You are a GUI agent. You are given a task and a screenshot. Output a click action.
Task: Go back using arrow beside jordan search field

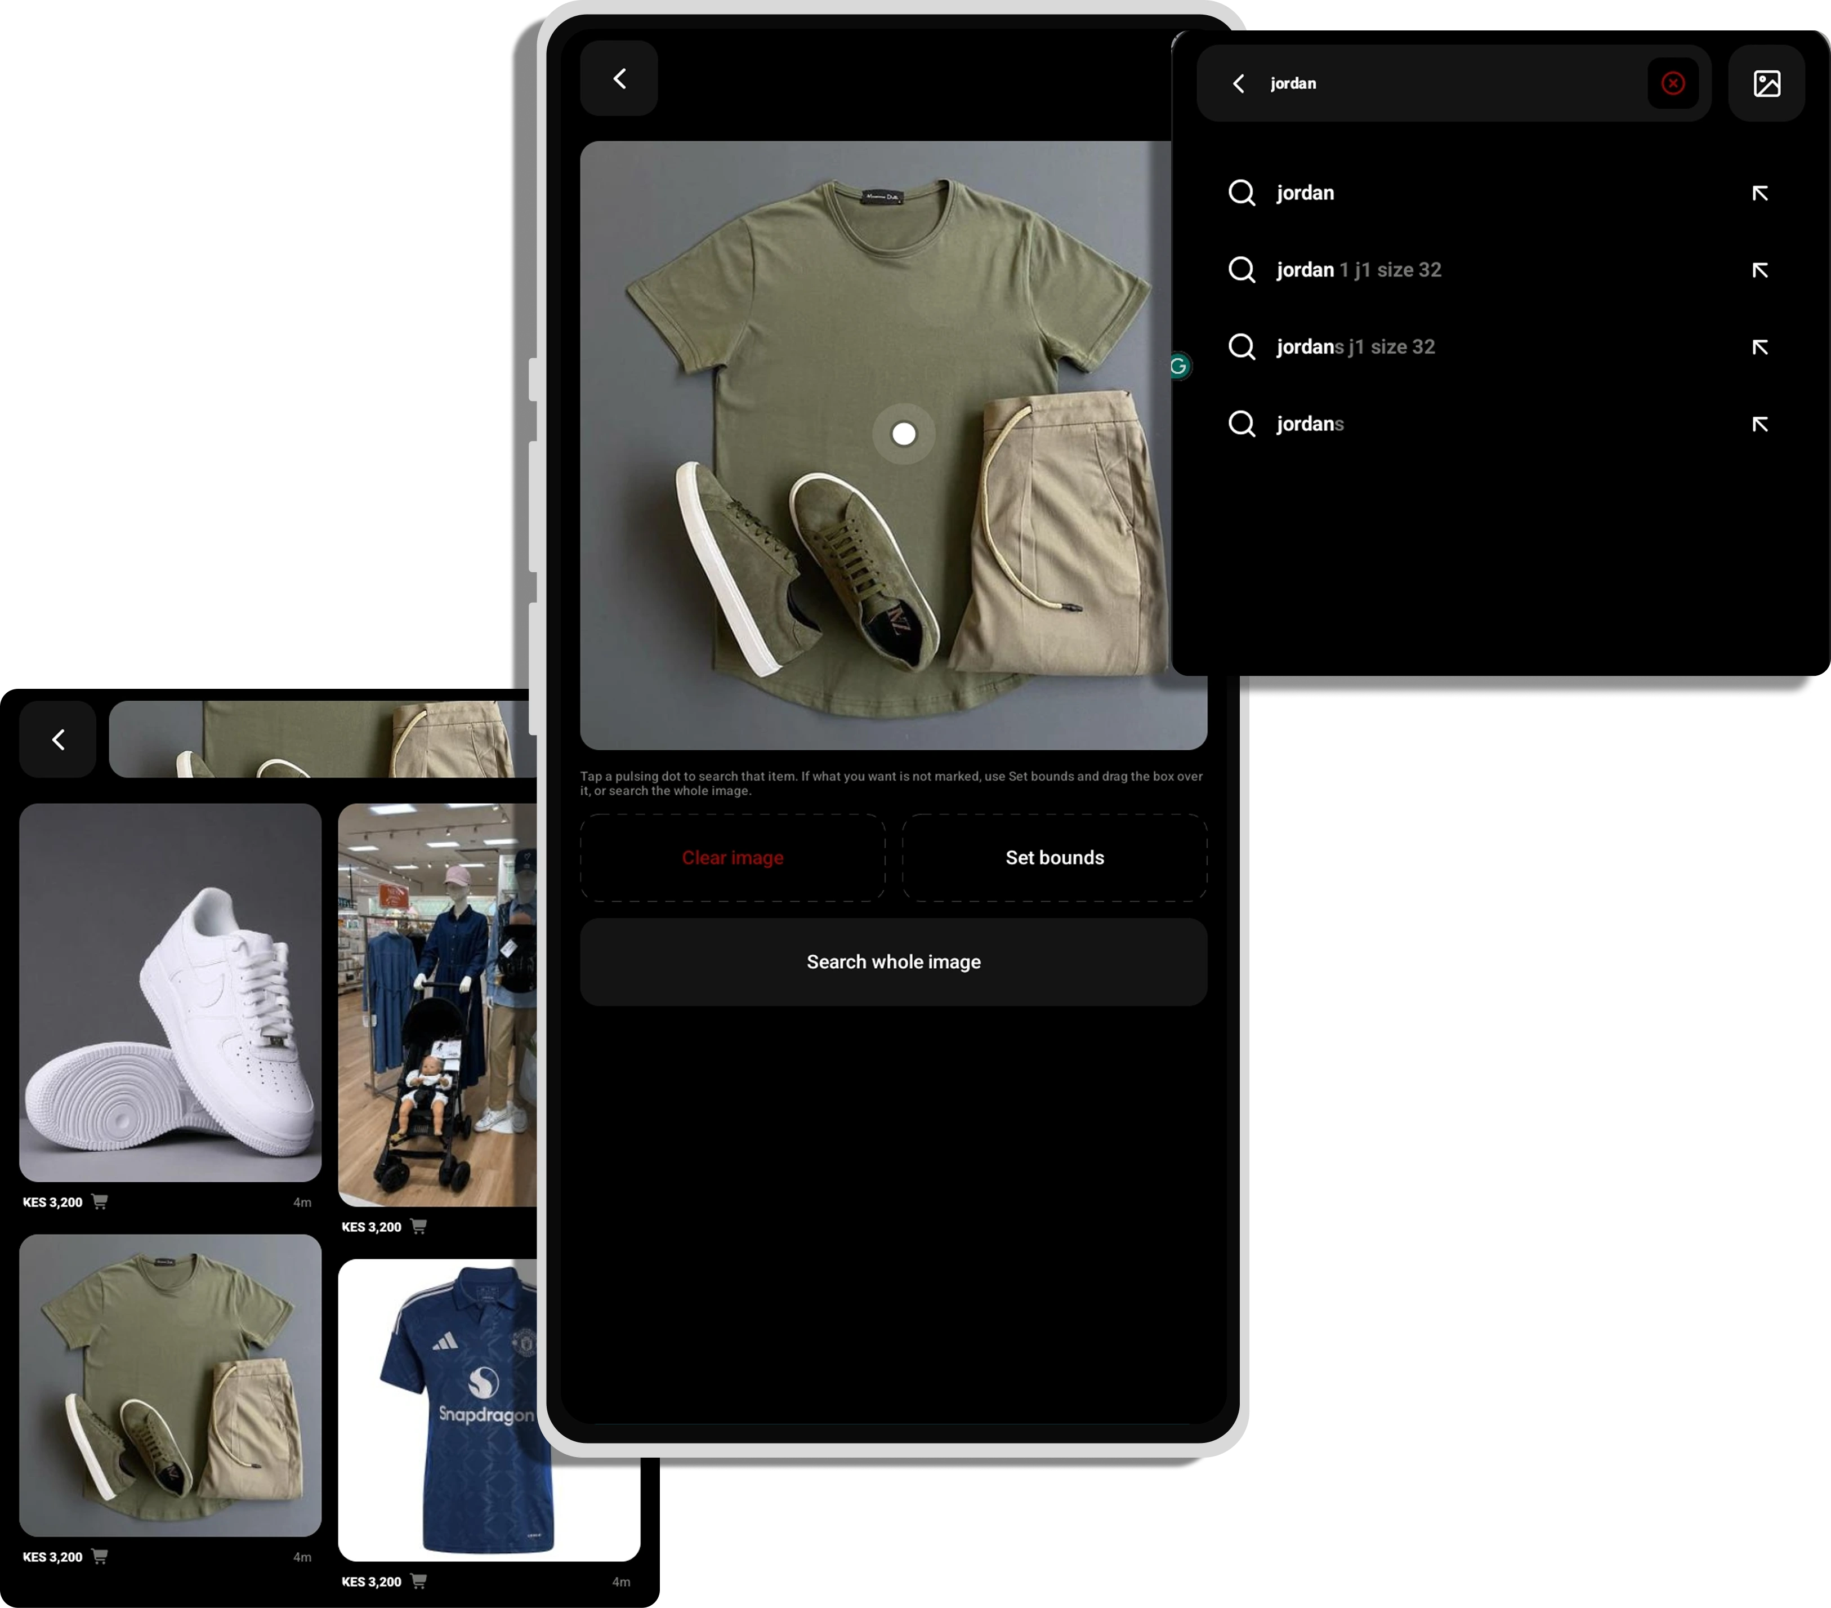(x=1239, y=83)
